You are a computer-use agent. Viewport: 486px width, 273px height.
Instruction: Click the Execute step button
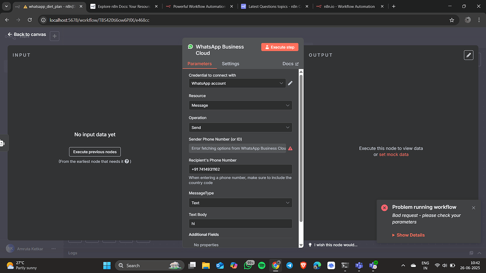(x=280, y=47)
